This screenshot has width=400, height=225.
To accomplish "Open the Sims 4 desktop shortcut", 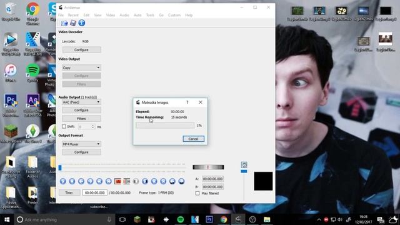I will point(32,134).
